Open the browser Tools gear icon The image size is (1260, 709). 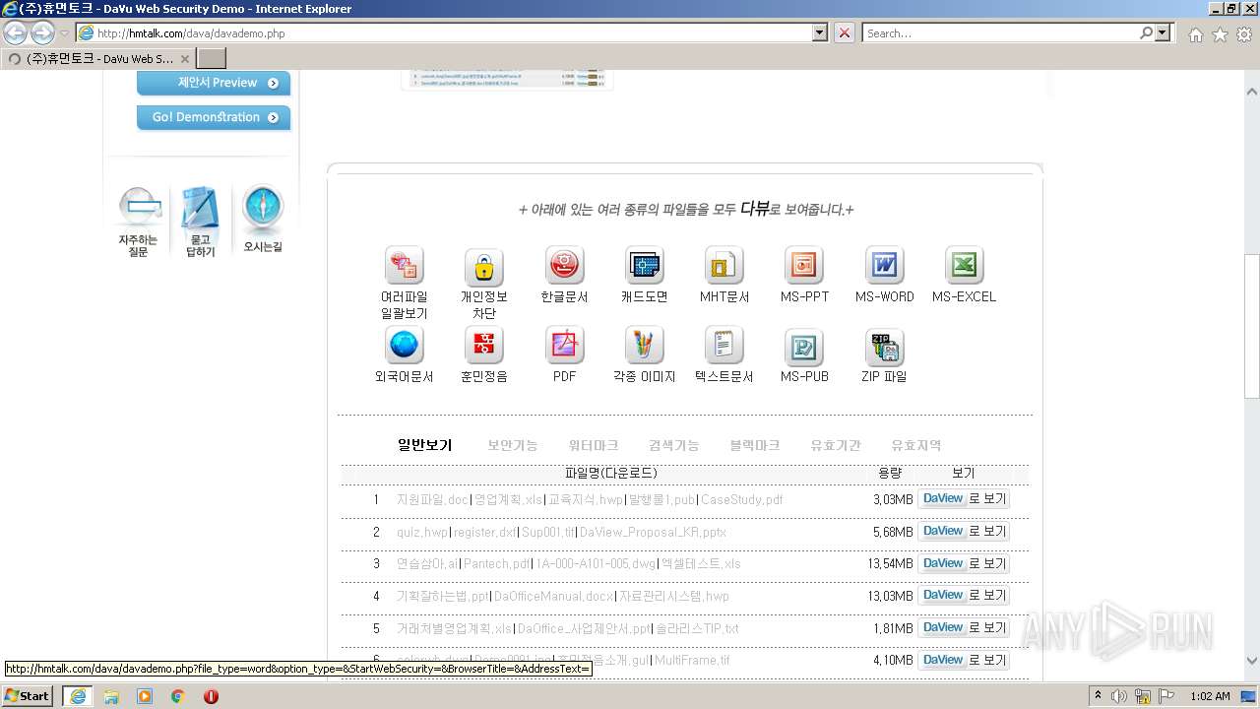[1244, 34]
